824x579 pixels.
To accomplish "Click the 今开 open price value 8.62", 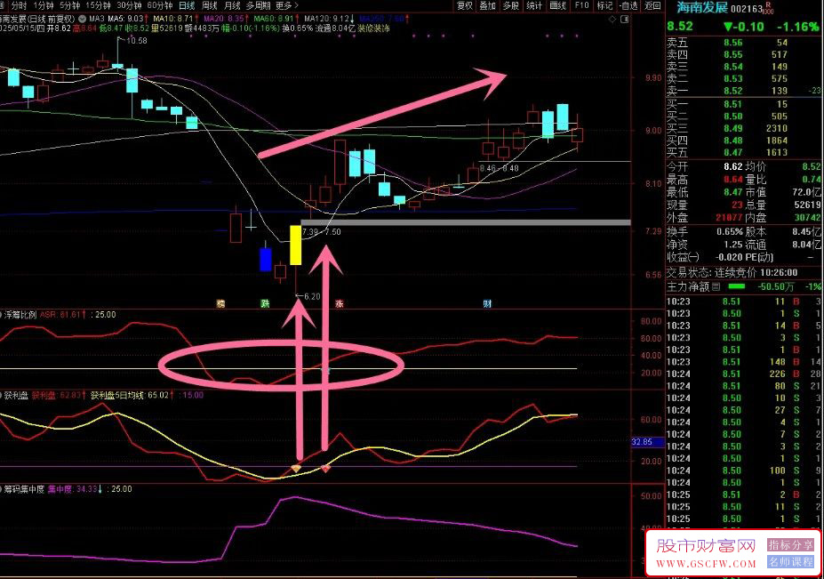I will pyautogui.click(x=733, y=166).
